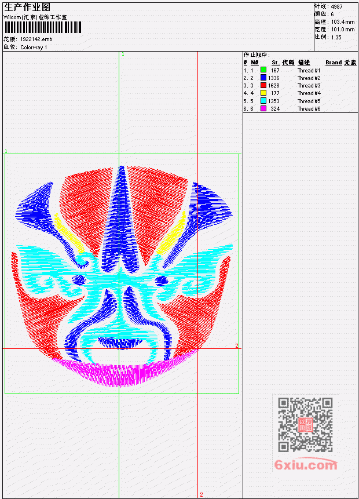Click the QR code image
Image resolution: width=359 pixels, height=499 pixels.
click(x=305, y=425)
